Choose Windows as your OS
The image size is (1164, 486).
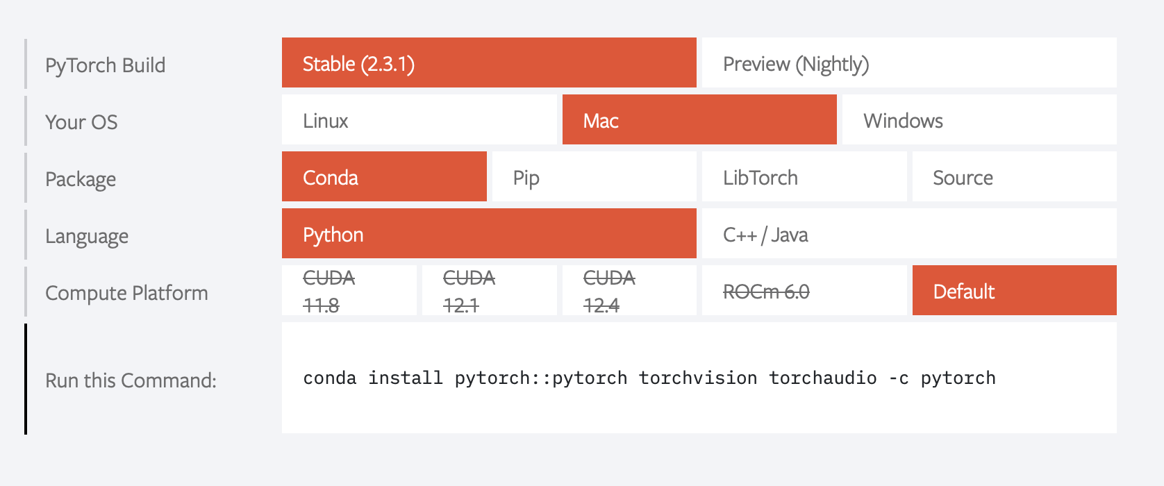coord(979,119)
